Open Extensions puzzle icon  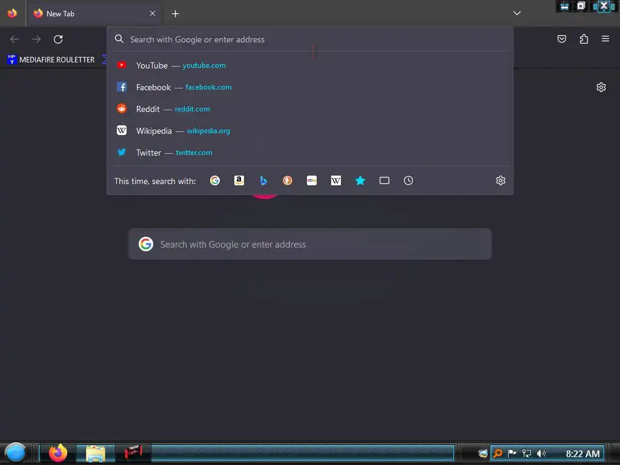(x=584, y=39)
